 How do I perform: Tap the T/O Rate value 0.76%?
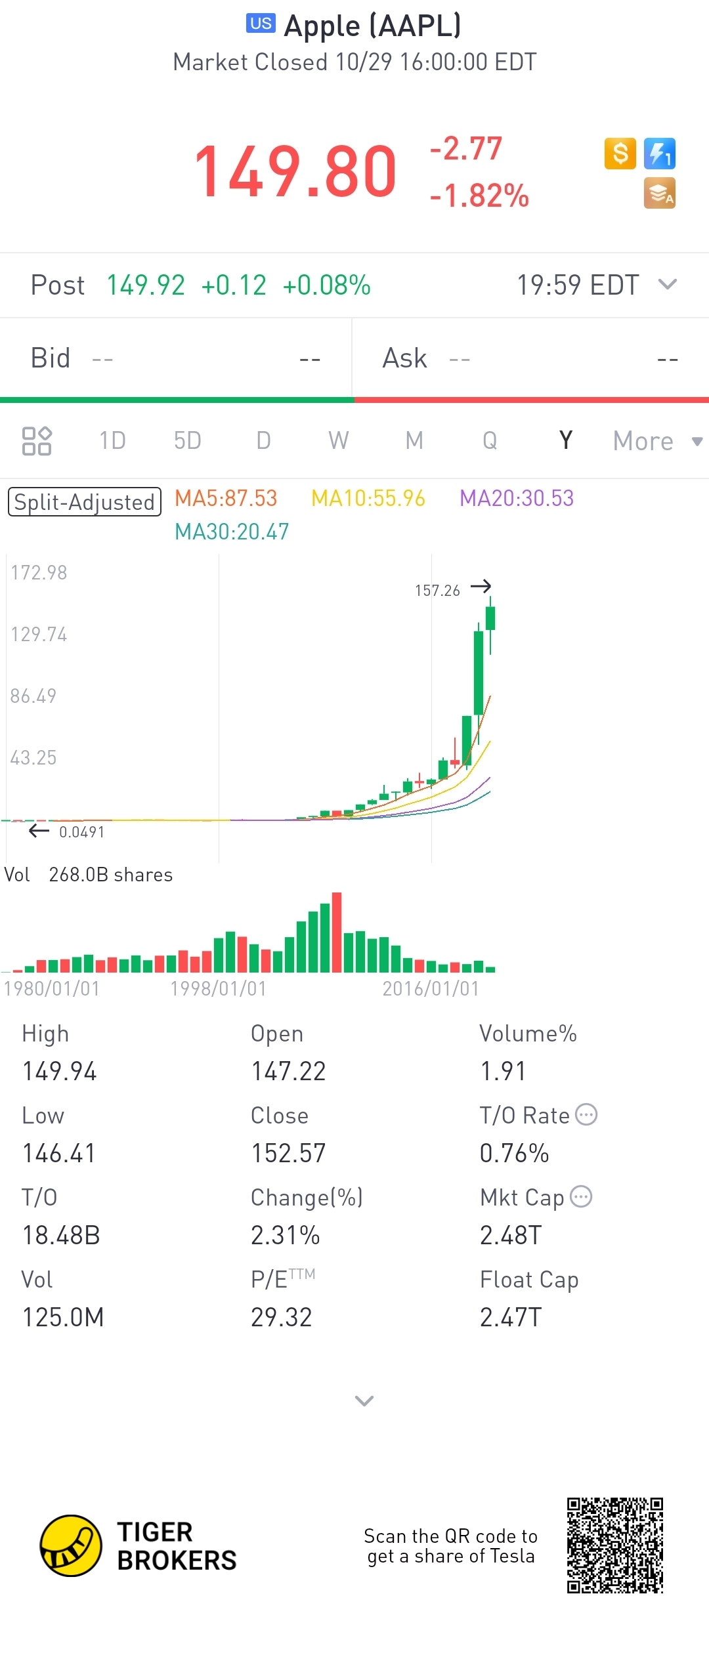pyautogui.click(x=515, y=1154)
